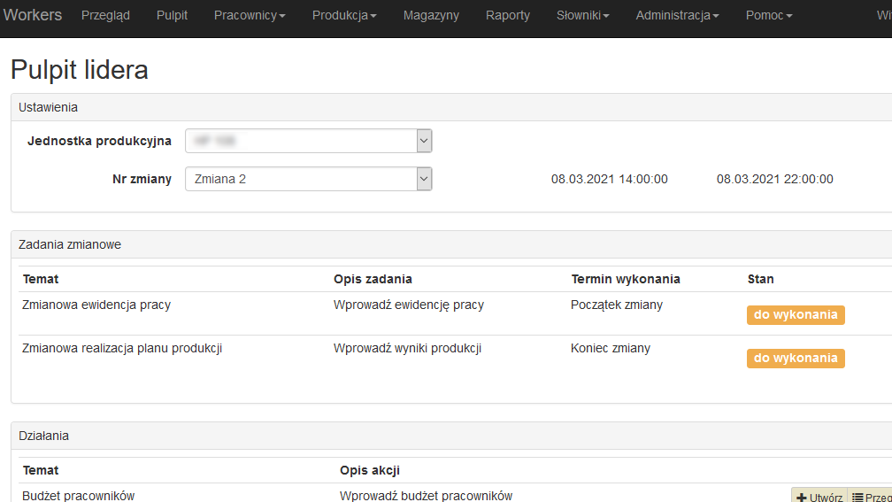Select Przegląd in the top navigation
This screenshot has width=892, height=502.
105,15
